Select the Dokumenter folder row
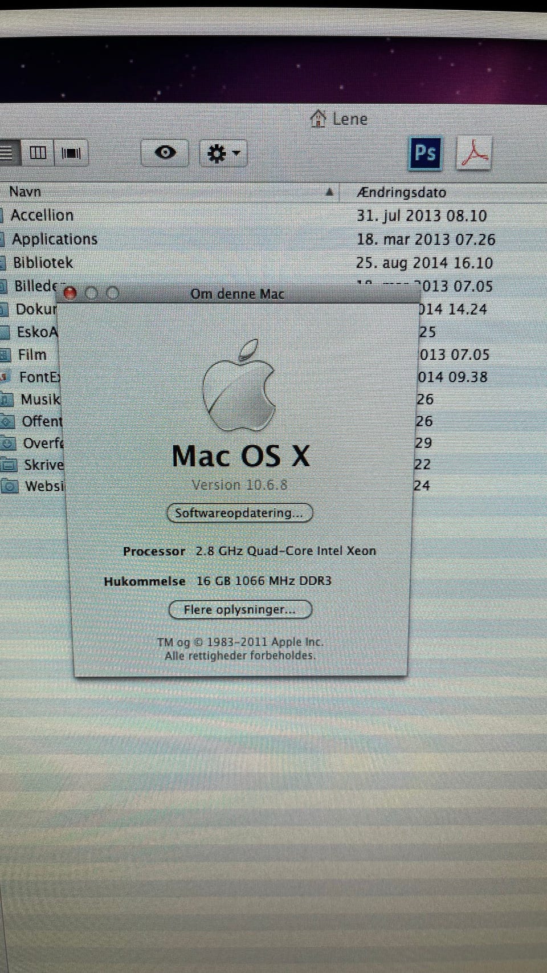Screen dimensions: 547x973 point(36,309)
